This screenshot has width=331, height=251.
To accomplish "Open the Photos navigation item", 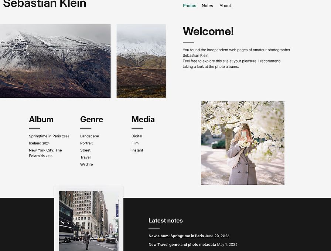I will click(x=190, y=6).
